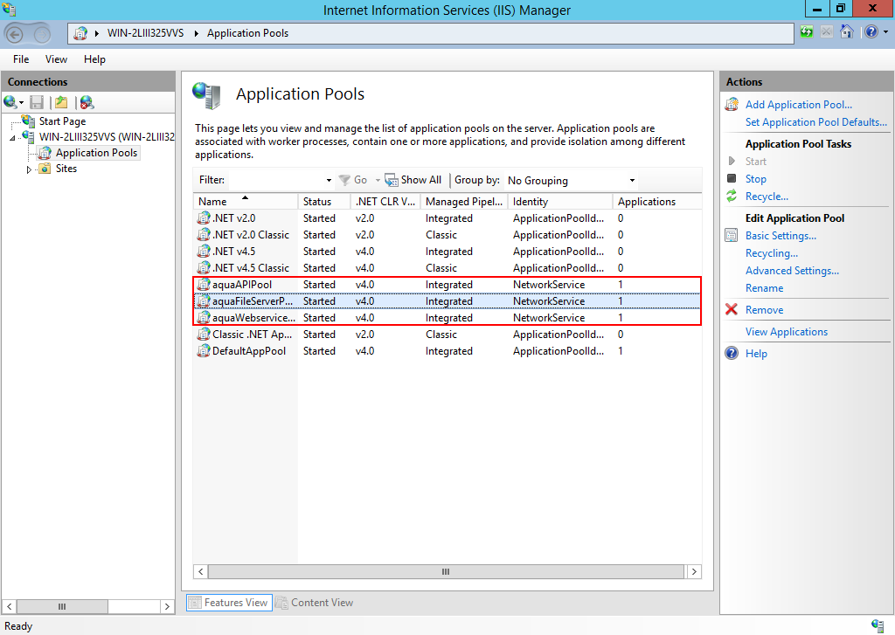Open the File menu
This screenshot has height=635, width=895.
[x=21, y=59]
